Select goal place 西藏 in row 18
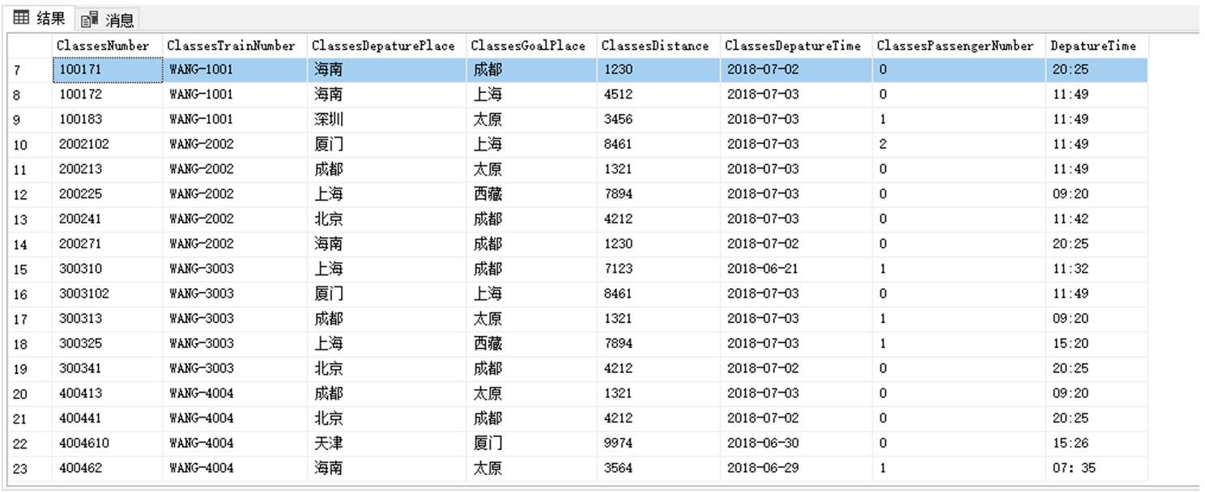 click(531, 344)
